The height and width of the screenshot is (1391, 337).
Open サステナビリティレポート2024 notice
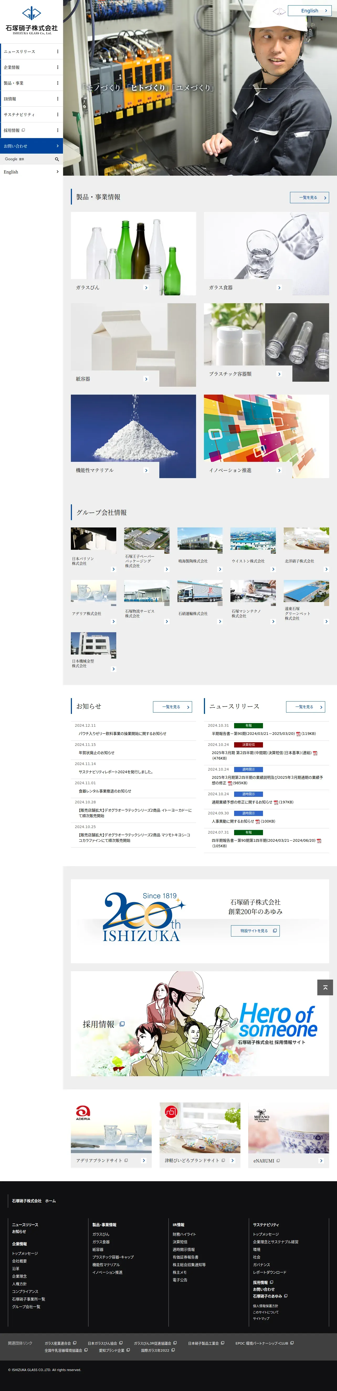pos(115,772)
